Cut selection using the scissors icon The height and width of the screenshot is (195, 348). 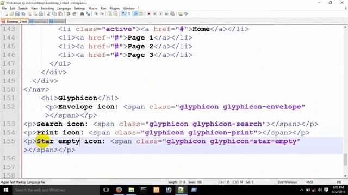(x=48, y=14)
